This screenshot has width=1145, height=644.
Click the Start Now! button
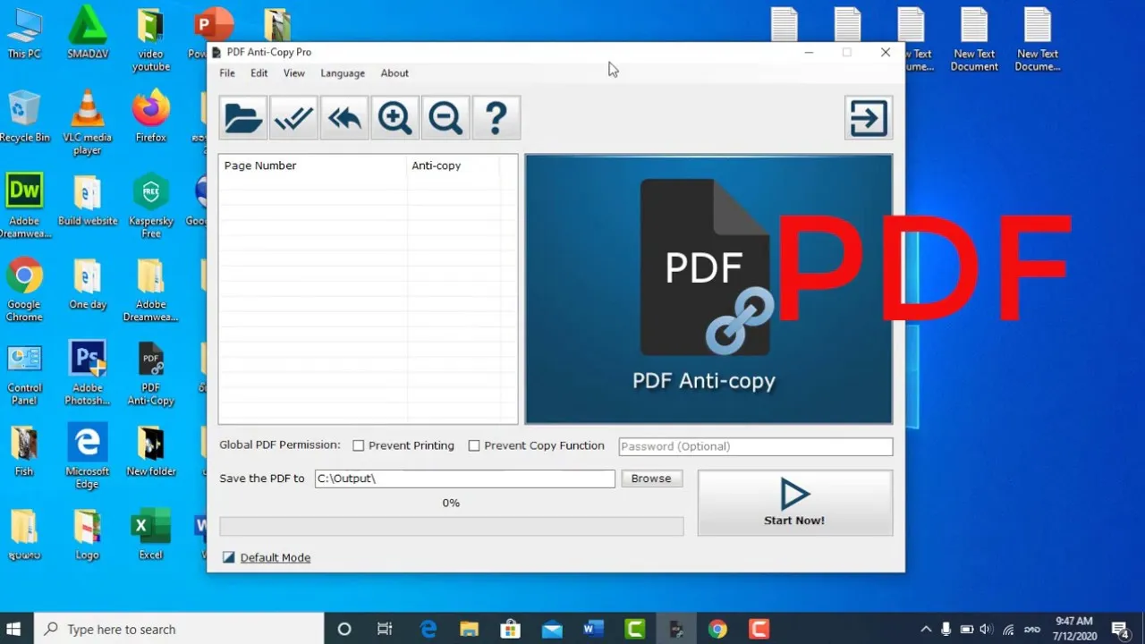click(795, 503)
